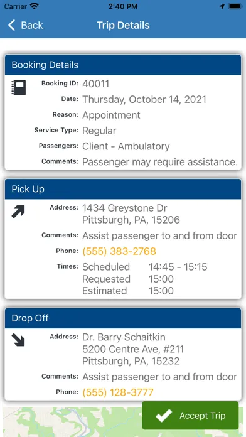Tap the Drop Off arrow icon
The height and width of the screenshot is (437, 246).
[18, 340]
